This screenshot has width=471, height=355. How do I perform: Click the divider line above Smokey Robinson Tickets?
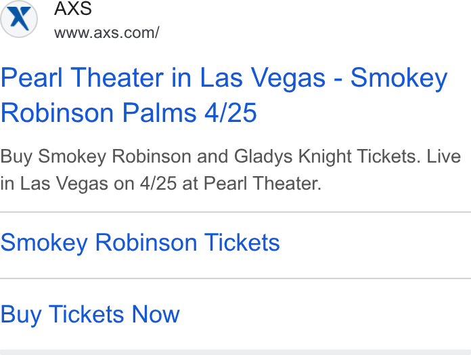[235, 212]
